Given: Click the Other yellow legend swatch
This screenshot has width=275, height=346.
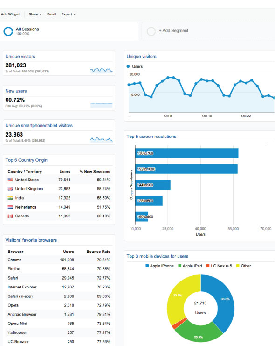Looking at the screenshot, I should pos(238,266).
